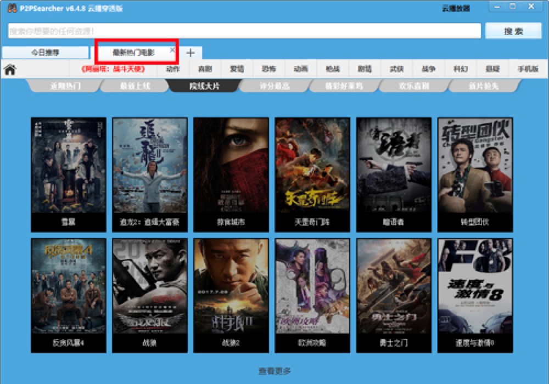Switch to the 评分最高 sub-tab
This screenshot has width=549, height=384.
pos(274,86)
